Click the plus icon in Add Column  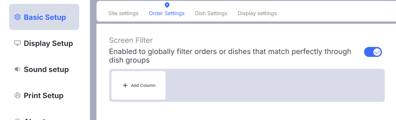[x=125, y=86]
